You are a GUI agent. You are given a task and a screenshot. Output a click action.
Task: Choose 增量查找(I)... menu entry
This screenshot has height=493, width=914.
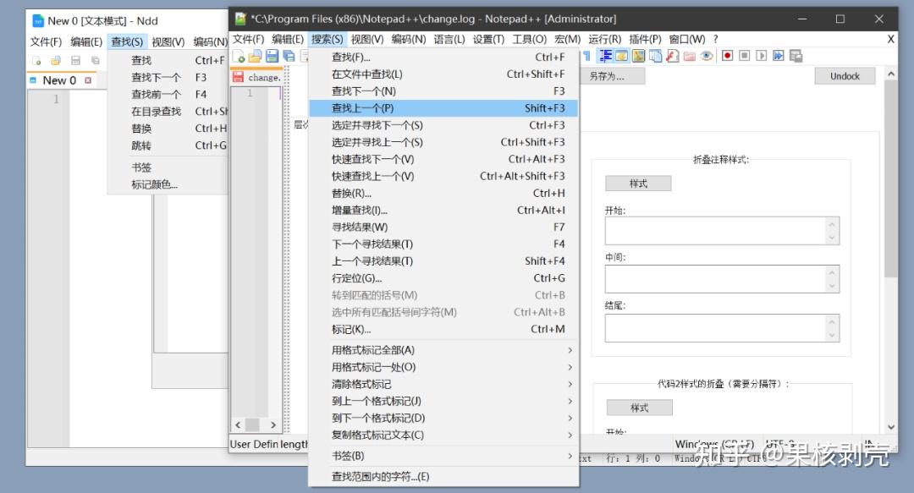coord(443,210)
